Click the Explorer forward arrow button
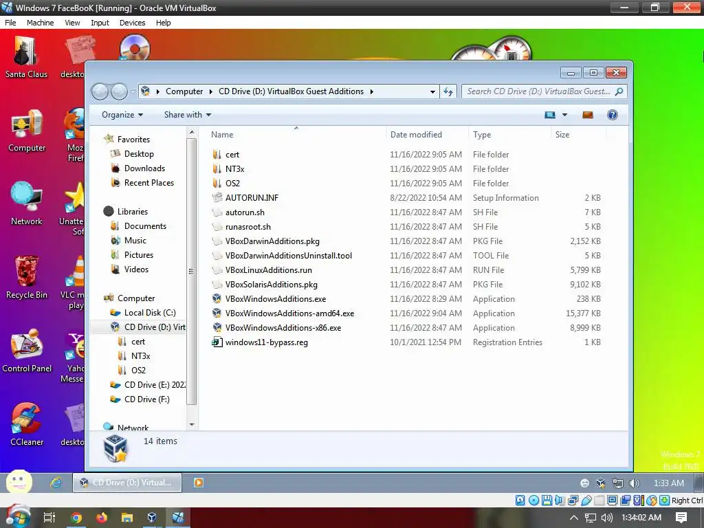This screenshot has height=528, width=704. tap(118, 91)
